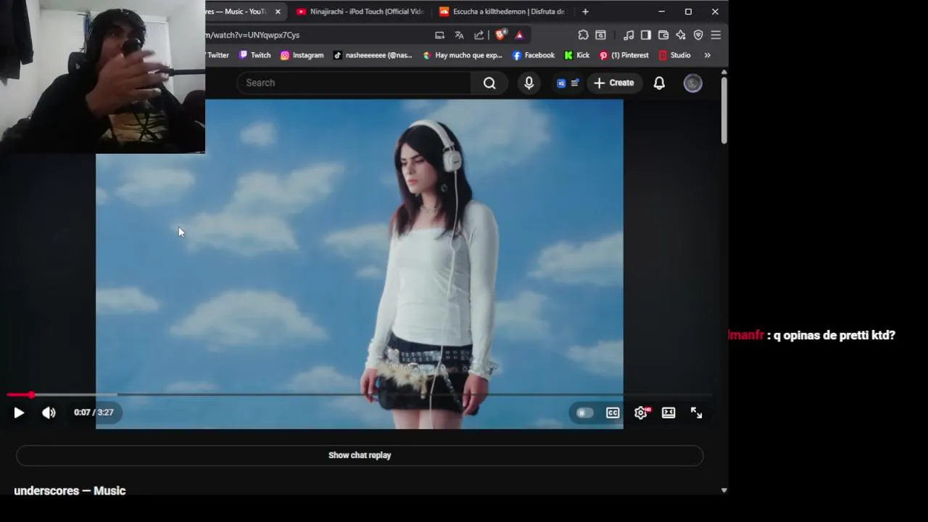Screen dimensions: 928x522
Task: Start voice search with the microphone icon
Action: click(x=529, y=83)
